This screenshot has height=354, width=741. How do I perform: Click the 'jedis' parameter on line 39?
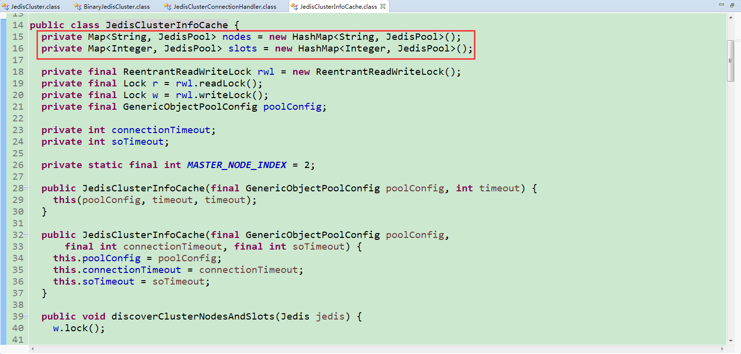click(x=330, y=317)
